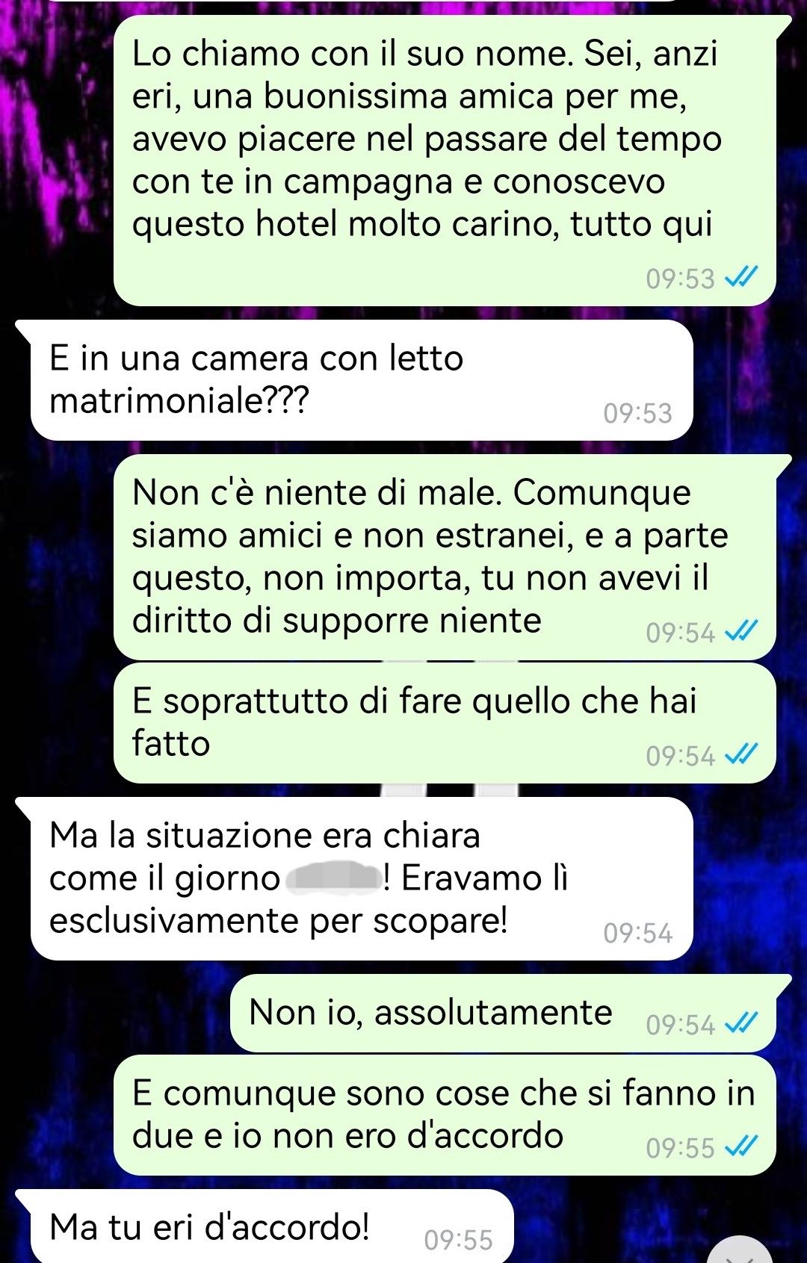Viewport: 807px width, 1263px height.
Task: Tap the blurred redacted word in the message
Action: pyautogui.click(x=334, y=878)
